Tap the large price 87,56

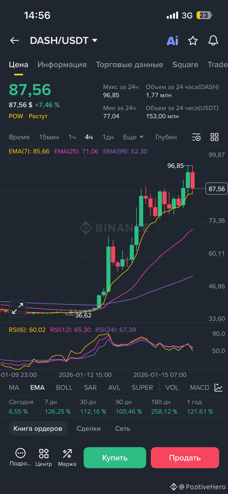pyautogui.click(x=30, y=90)
